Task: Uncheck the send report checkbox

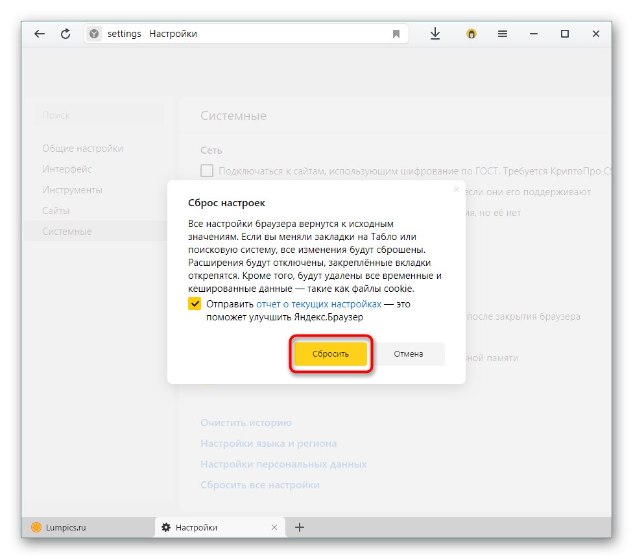Action: tap(195, 303)
